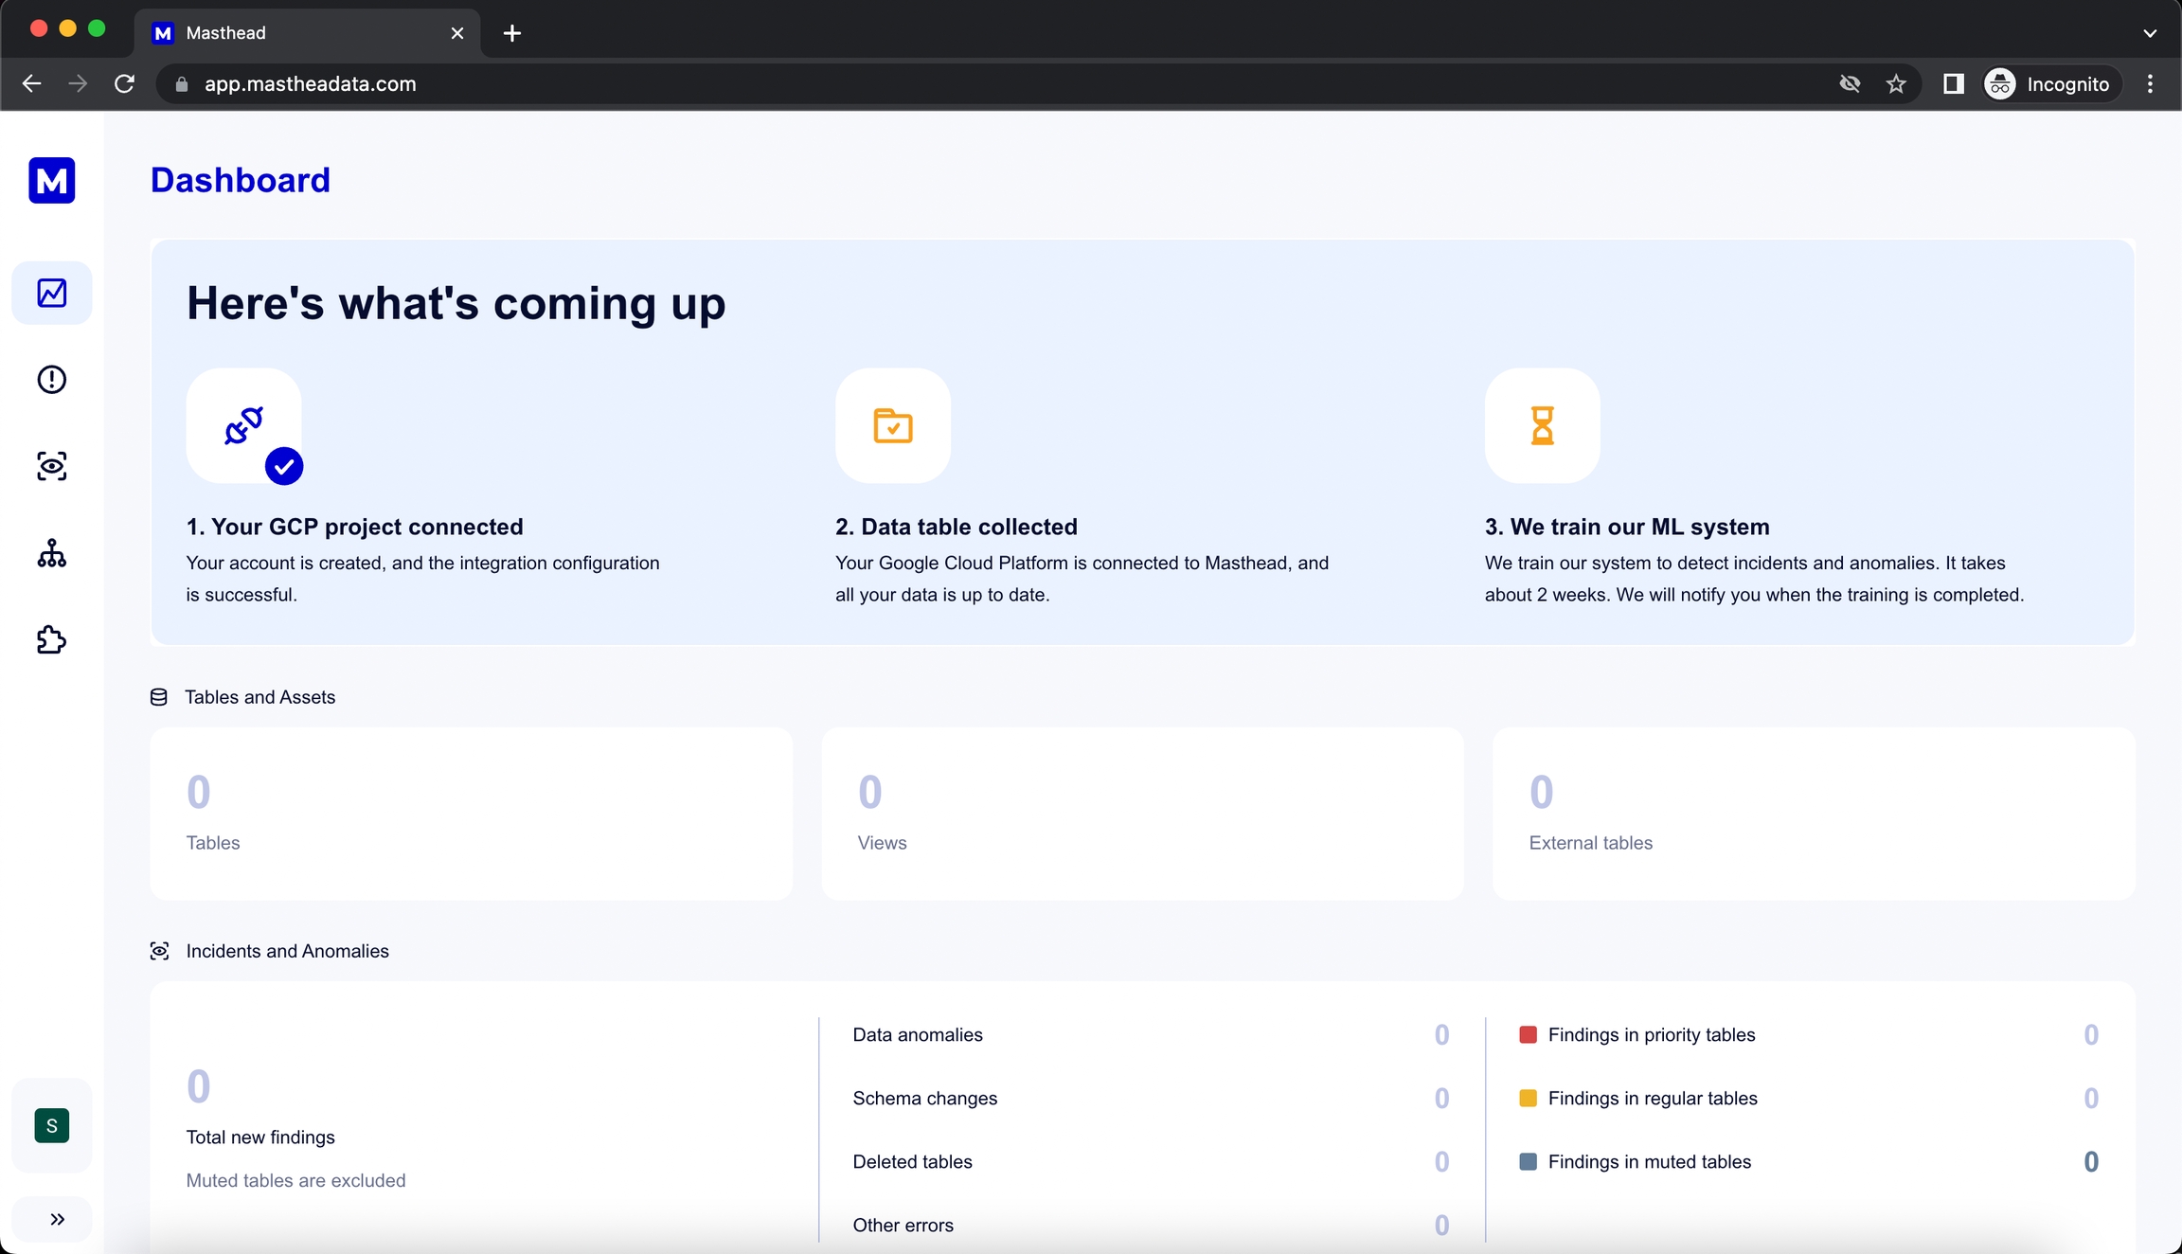The image size is (2182, 1254).
Task: Open the anomalies eye-scan icon in sidebar
Action: point(52,466)
